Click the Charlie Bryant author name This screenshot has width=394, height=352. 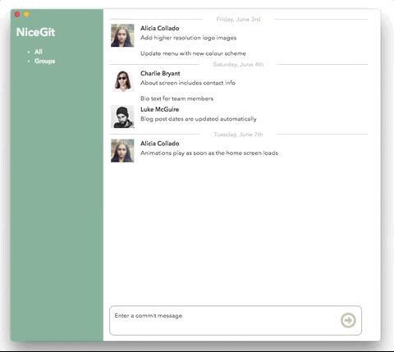click(160, 73)
